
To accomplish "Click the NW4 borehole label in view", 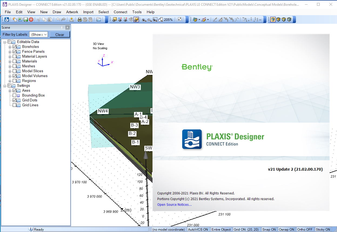I will point(103,111).
